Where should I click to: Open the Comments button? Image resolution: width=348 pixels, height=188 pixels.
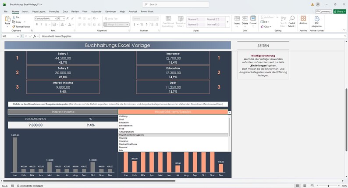click(x=323, y=11)
